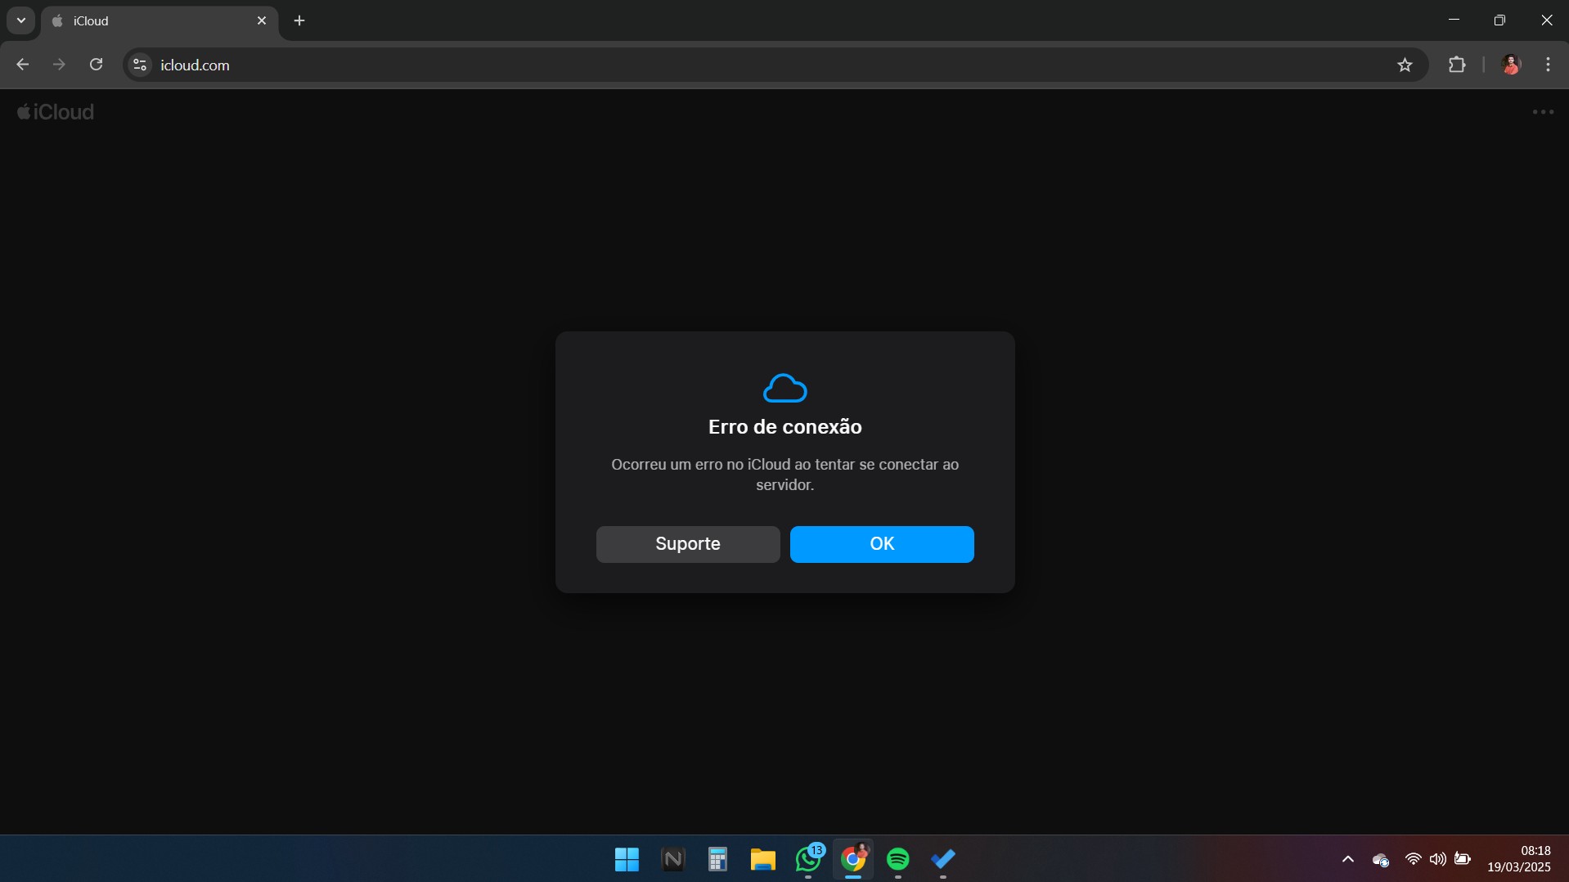
Task: Open the iCloud three-dot options menu
Action: pyautogui.click(x=1542, y=112)
